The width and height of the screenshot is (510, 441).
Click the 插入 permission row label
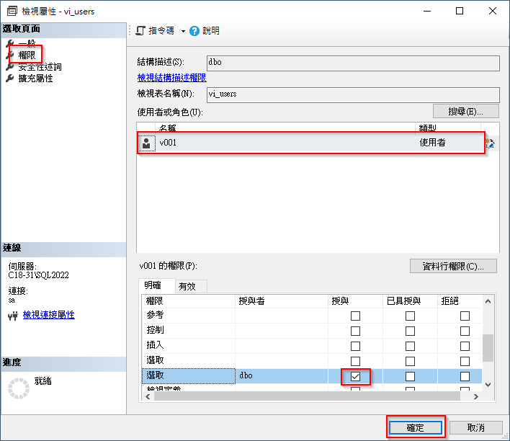155,345
